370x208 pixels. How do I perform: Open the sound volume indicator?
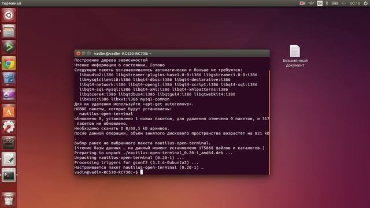343,3
